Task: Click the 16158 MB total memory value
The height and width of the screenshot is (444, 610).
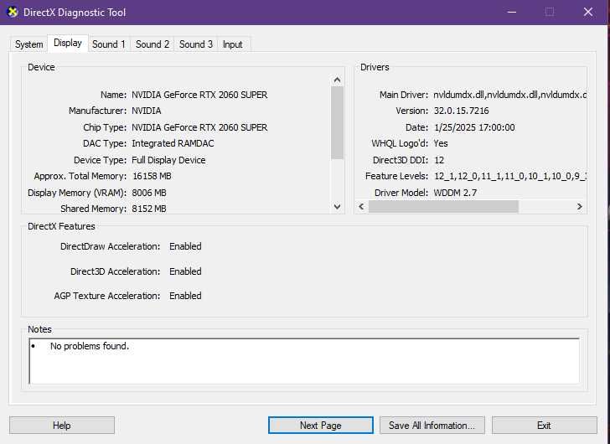Action: 152,176
